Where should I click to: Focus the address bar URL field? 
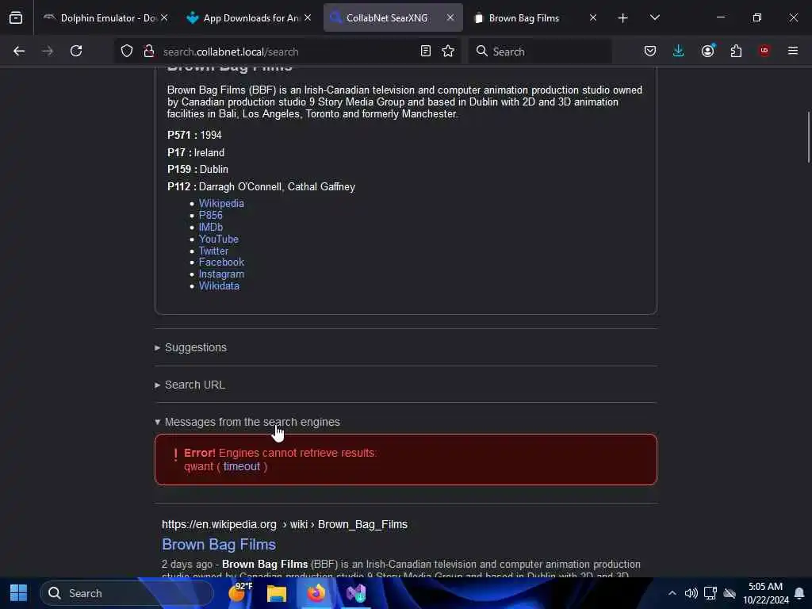click(287, 52)
